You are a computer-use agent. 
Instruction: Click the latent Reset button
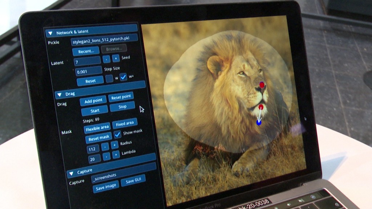click(90, 81)
